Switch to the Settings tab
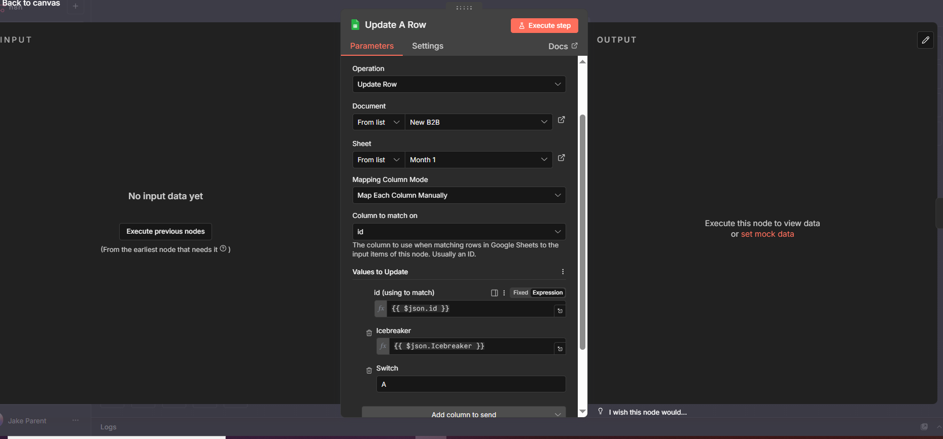Screen dimensions: 943x439 [x=427, y=46]
